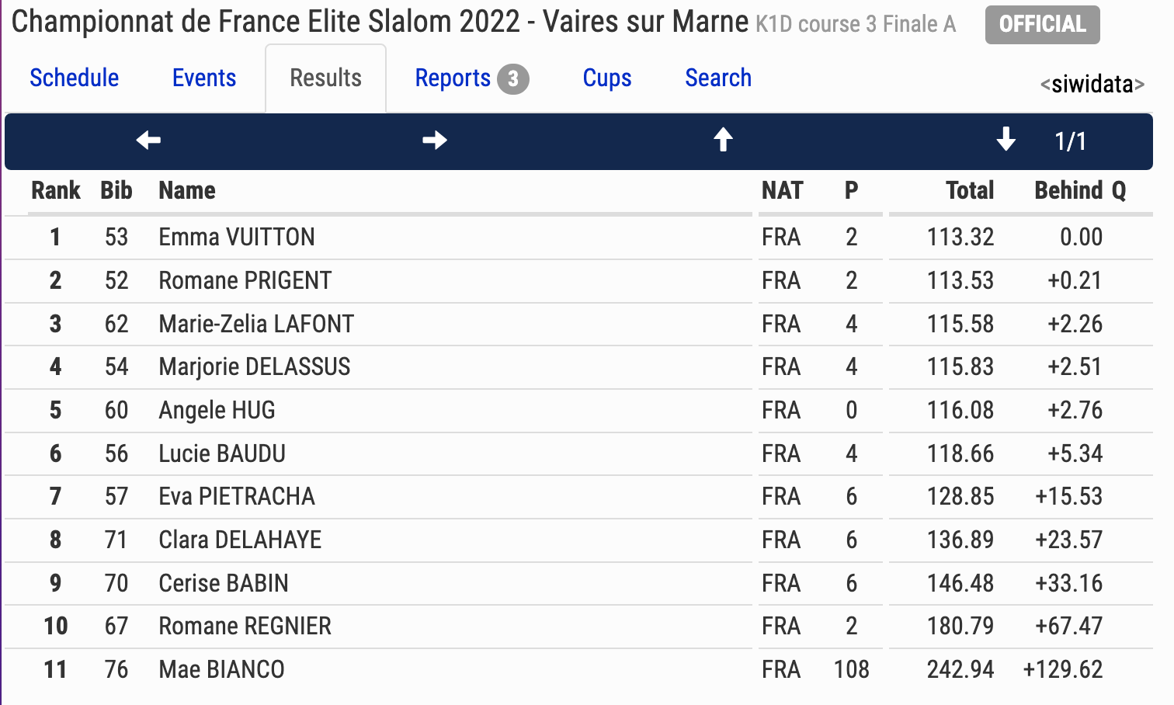Select Emma VUITTON result row
This screenshot has height=705, width=1174.
237,238
